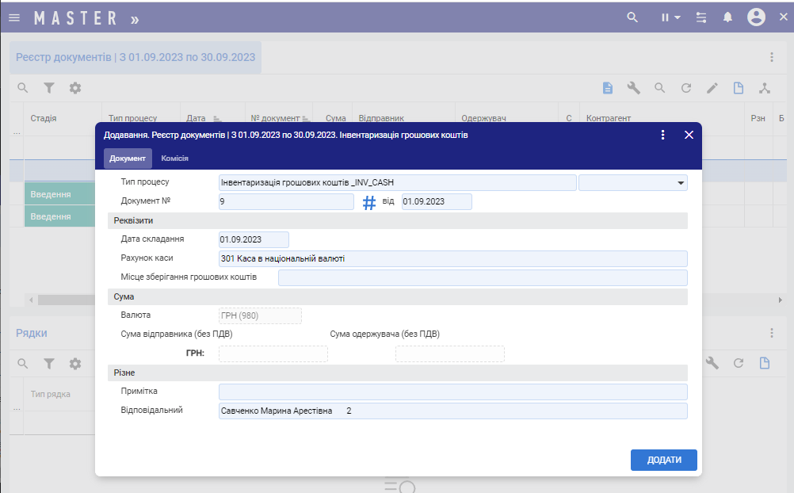Click the refresh icon in registry toolbar

tap(686, 88)
